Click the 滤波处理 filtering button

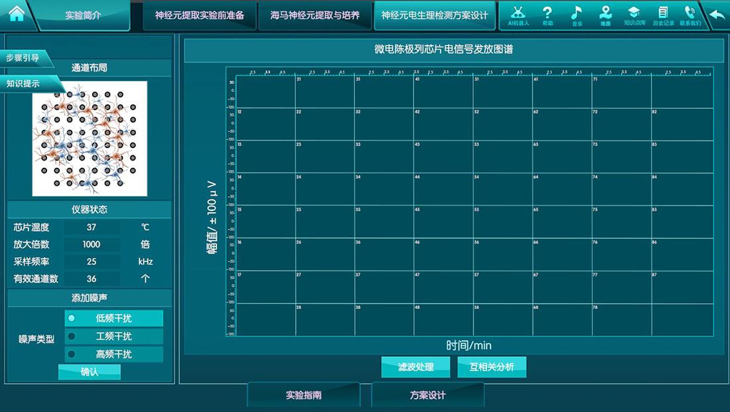[x=415, y=366]
